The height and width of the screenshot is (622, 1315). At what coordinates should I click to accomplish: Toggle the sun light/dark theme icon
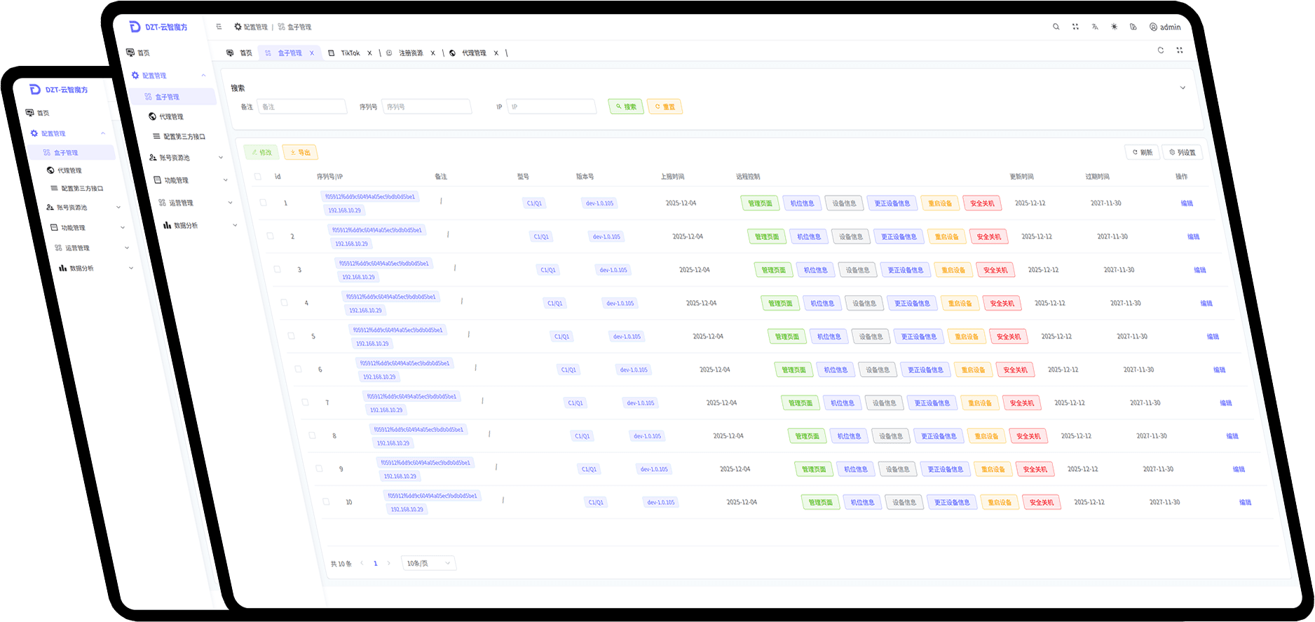point(1114,27)
